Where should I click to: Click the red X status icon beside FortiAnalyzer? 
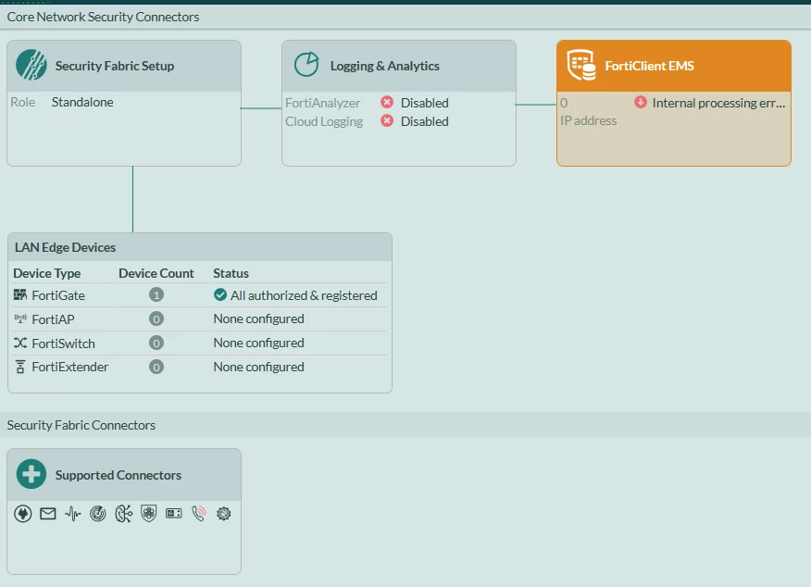pyautogui.click(x=387, y=102)
